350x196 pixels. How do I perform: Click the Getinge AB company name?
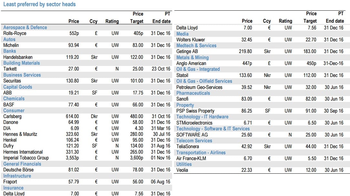tap(187, 51)
